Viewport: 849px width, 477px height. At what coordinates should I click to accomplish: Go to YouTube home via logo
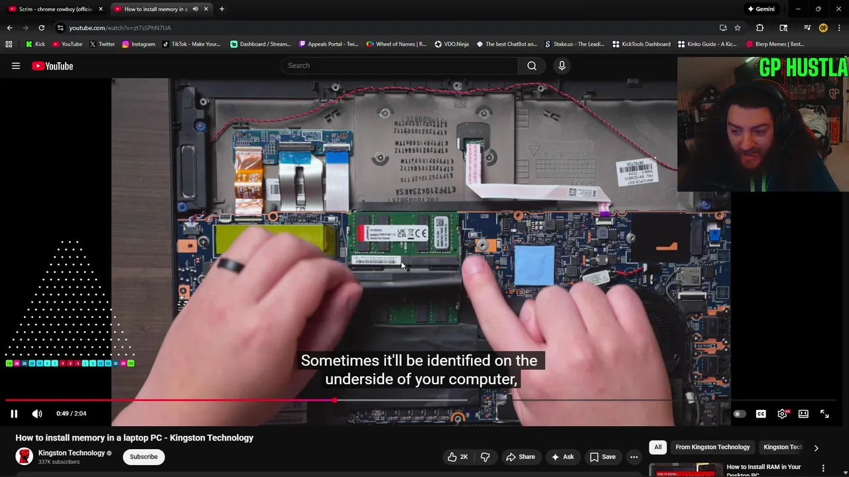pos(52,66)
